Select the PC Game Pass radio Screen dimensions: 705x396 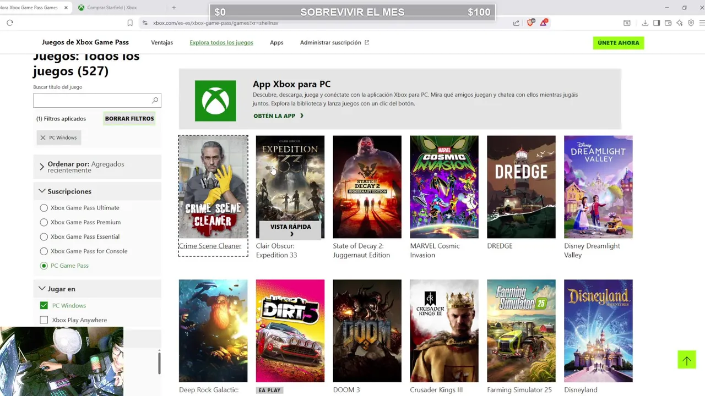pos(44,266)
